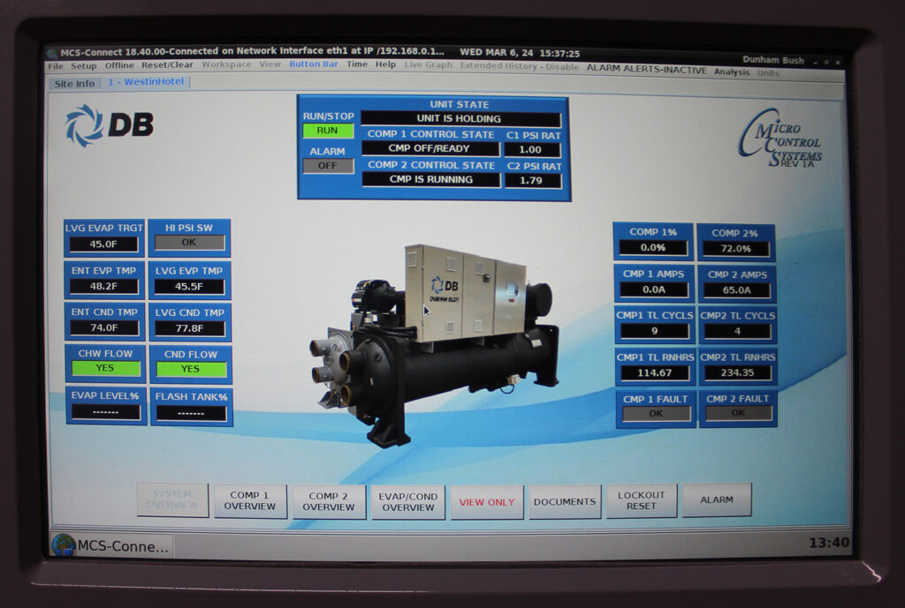Screen dimensions: 905x608
Task: Switch to the Site Info tab
Action: pos(74,84)
